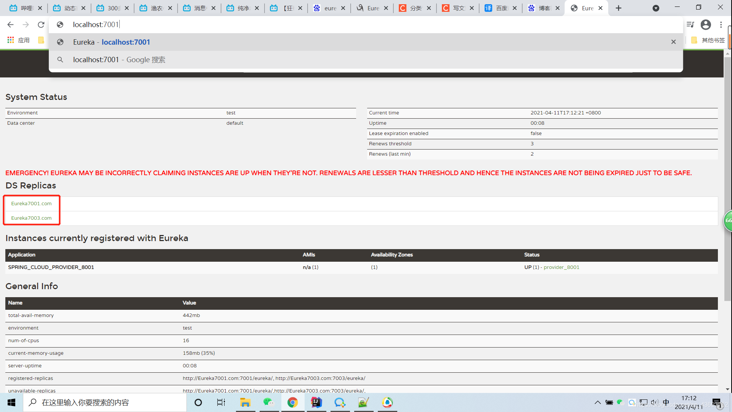Open the other bookmarks folder
Image resolution: width=732 pixels, height=412 pixels.
point(708,40)
